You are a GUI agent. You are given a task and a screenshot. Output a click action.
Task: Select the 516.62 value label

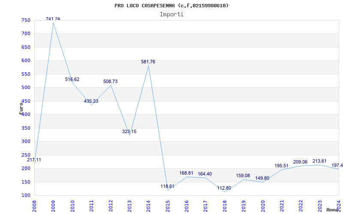coord(72,79)
